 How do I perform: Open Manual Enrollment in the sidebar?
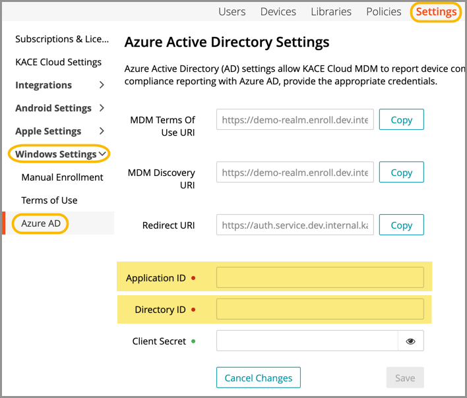(x=62, y=177)
